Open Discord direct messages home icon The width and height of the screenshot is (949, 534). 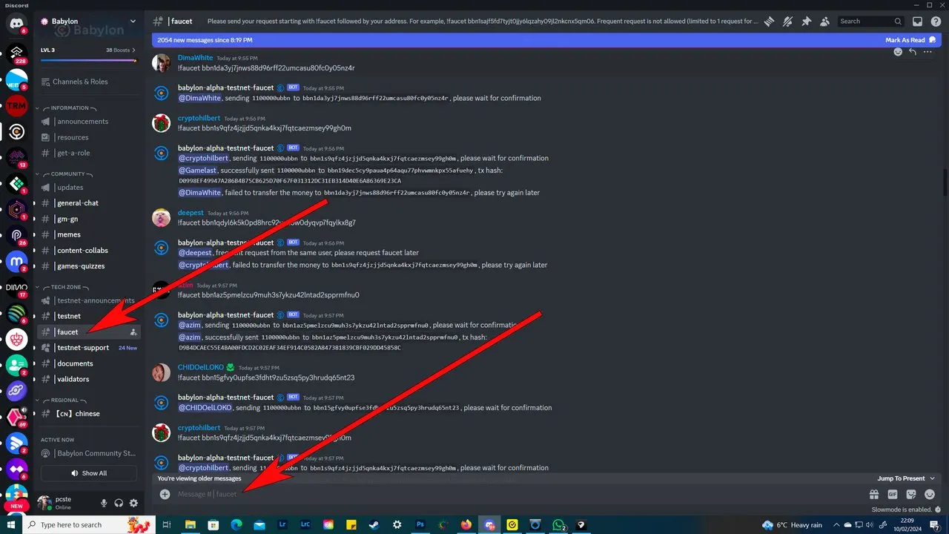point(16,23)
